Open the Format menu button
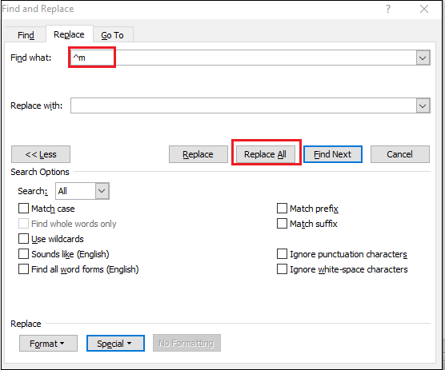The width and height of the screenshot is (445, 370). click(x=48, y=344)
